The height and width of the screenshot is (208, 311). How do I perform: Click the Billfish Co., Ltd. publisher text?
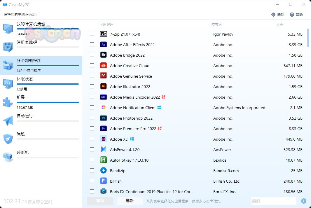pos(227,181)
